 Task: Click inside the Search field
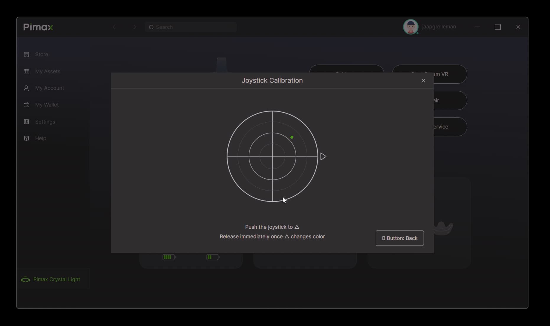191,27
